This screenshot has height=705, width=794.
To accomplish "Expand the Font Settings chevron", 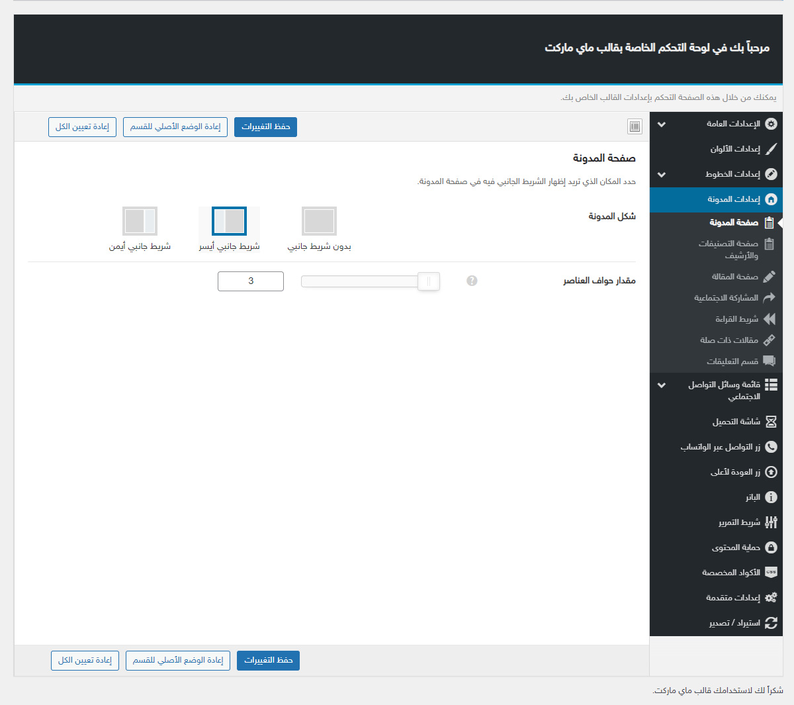I will 662,175.
